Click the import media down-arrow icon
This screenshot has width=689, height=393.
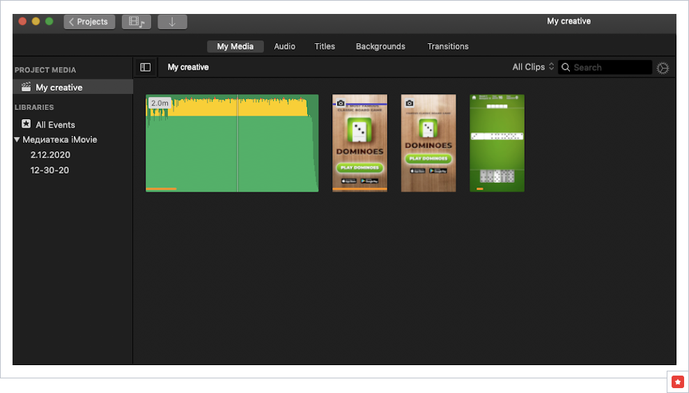172,22
